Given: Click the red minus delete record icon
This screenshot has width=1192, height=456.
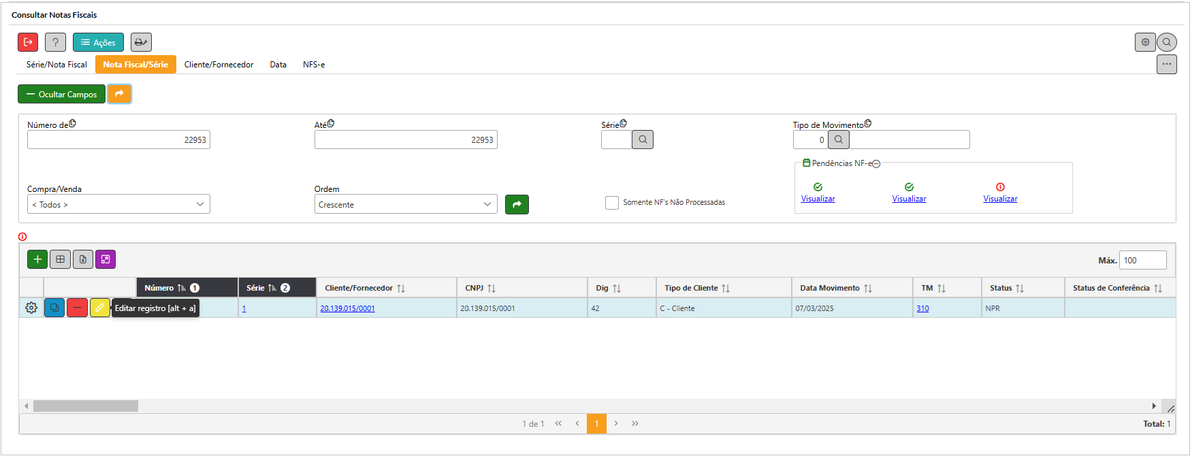Looking at the screenshot, I should click(x=77, y=308).
